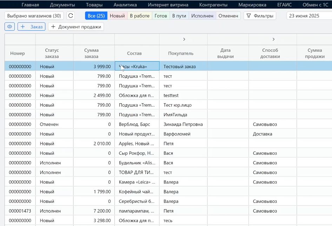This screenshot has width=332, height=226.
Task: Show only Готов orders
Action: point(161,16)
